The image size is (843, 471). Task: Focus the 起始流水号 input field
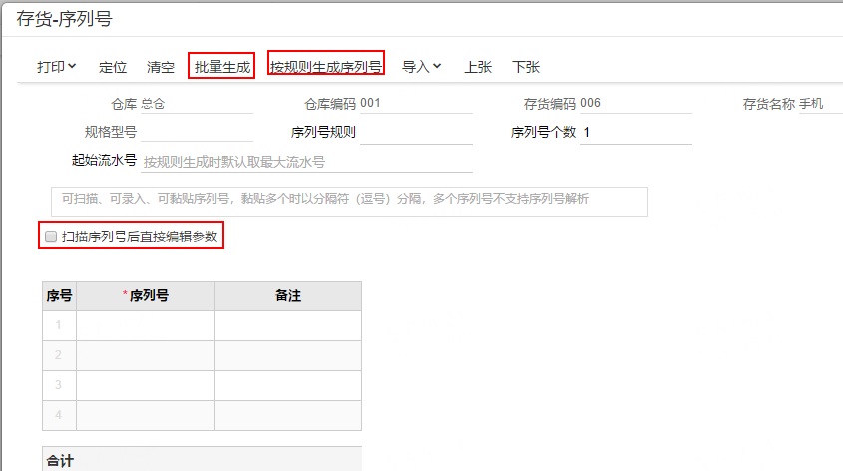[x=306, y=162]
